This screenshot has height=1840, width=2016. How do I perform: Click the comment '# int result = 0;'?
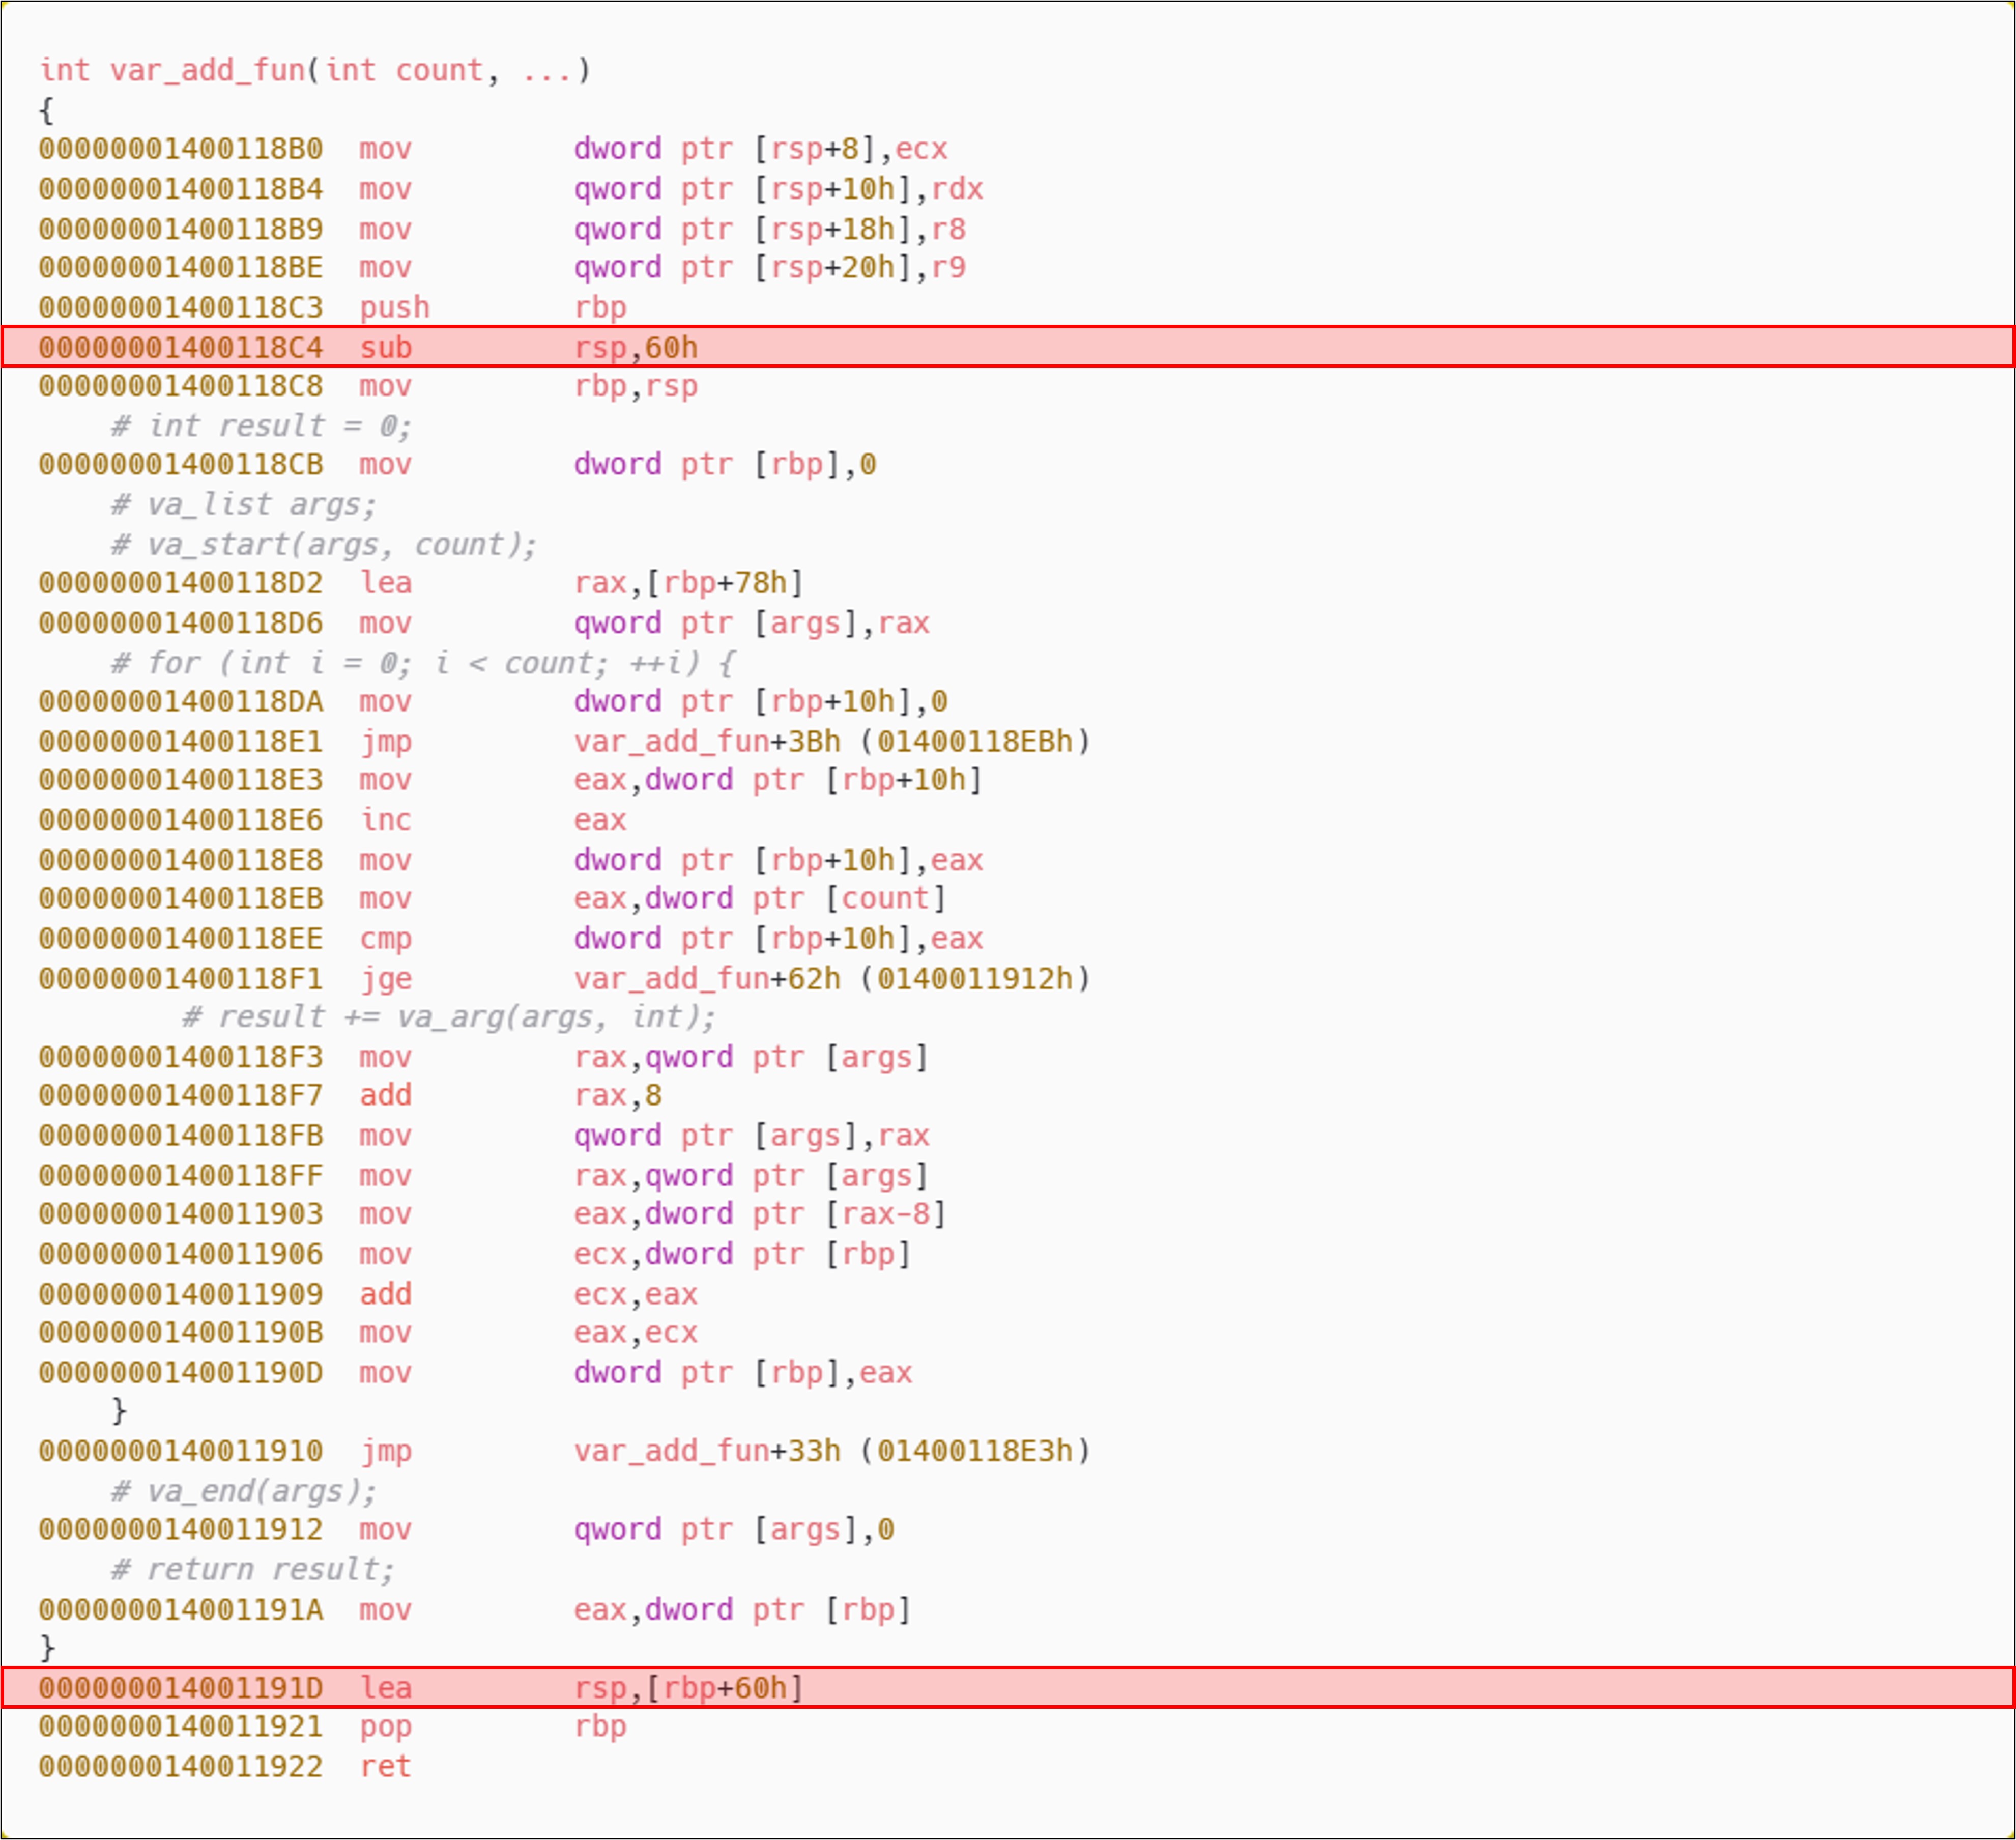pos(260,426)
